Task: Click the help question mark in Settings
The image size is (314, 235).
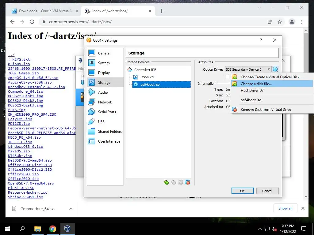Action: [261, 40]
